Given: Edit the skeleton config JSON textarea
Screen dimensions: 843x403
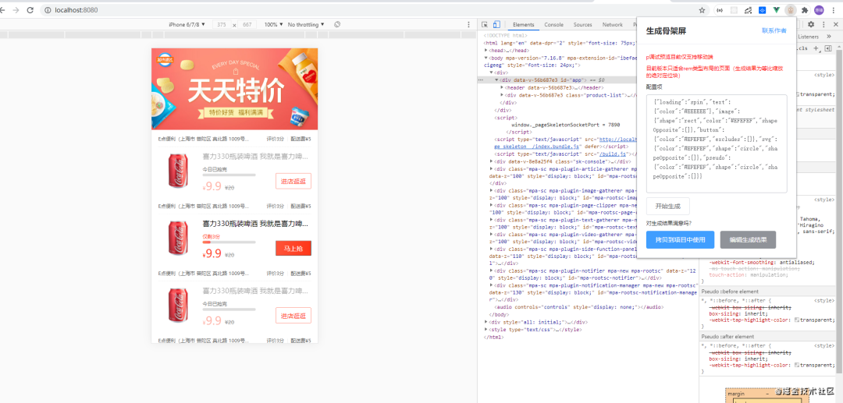Looking at the screenshot, I should click(x=717, y=143).
